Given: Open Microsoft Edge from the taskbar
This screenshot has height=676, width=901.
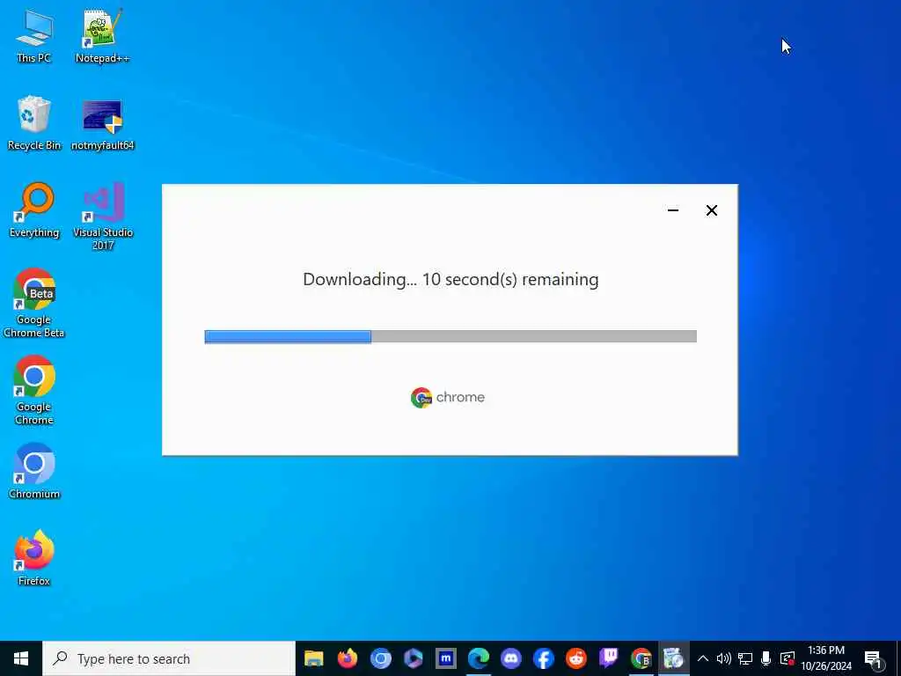Looking at the screenshot, I should coord(478,658).
